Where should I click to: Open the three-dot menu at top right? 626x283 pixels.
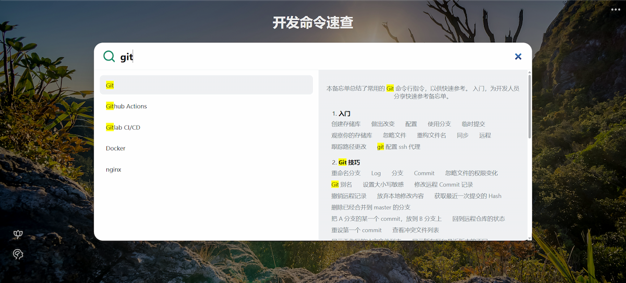616,9
